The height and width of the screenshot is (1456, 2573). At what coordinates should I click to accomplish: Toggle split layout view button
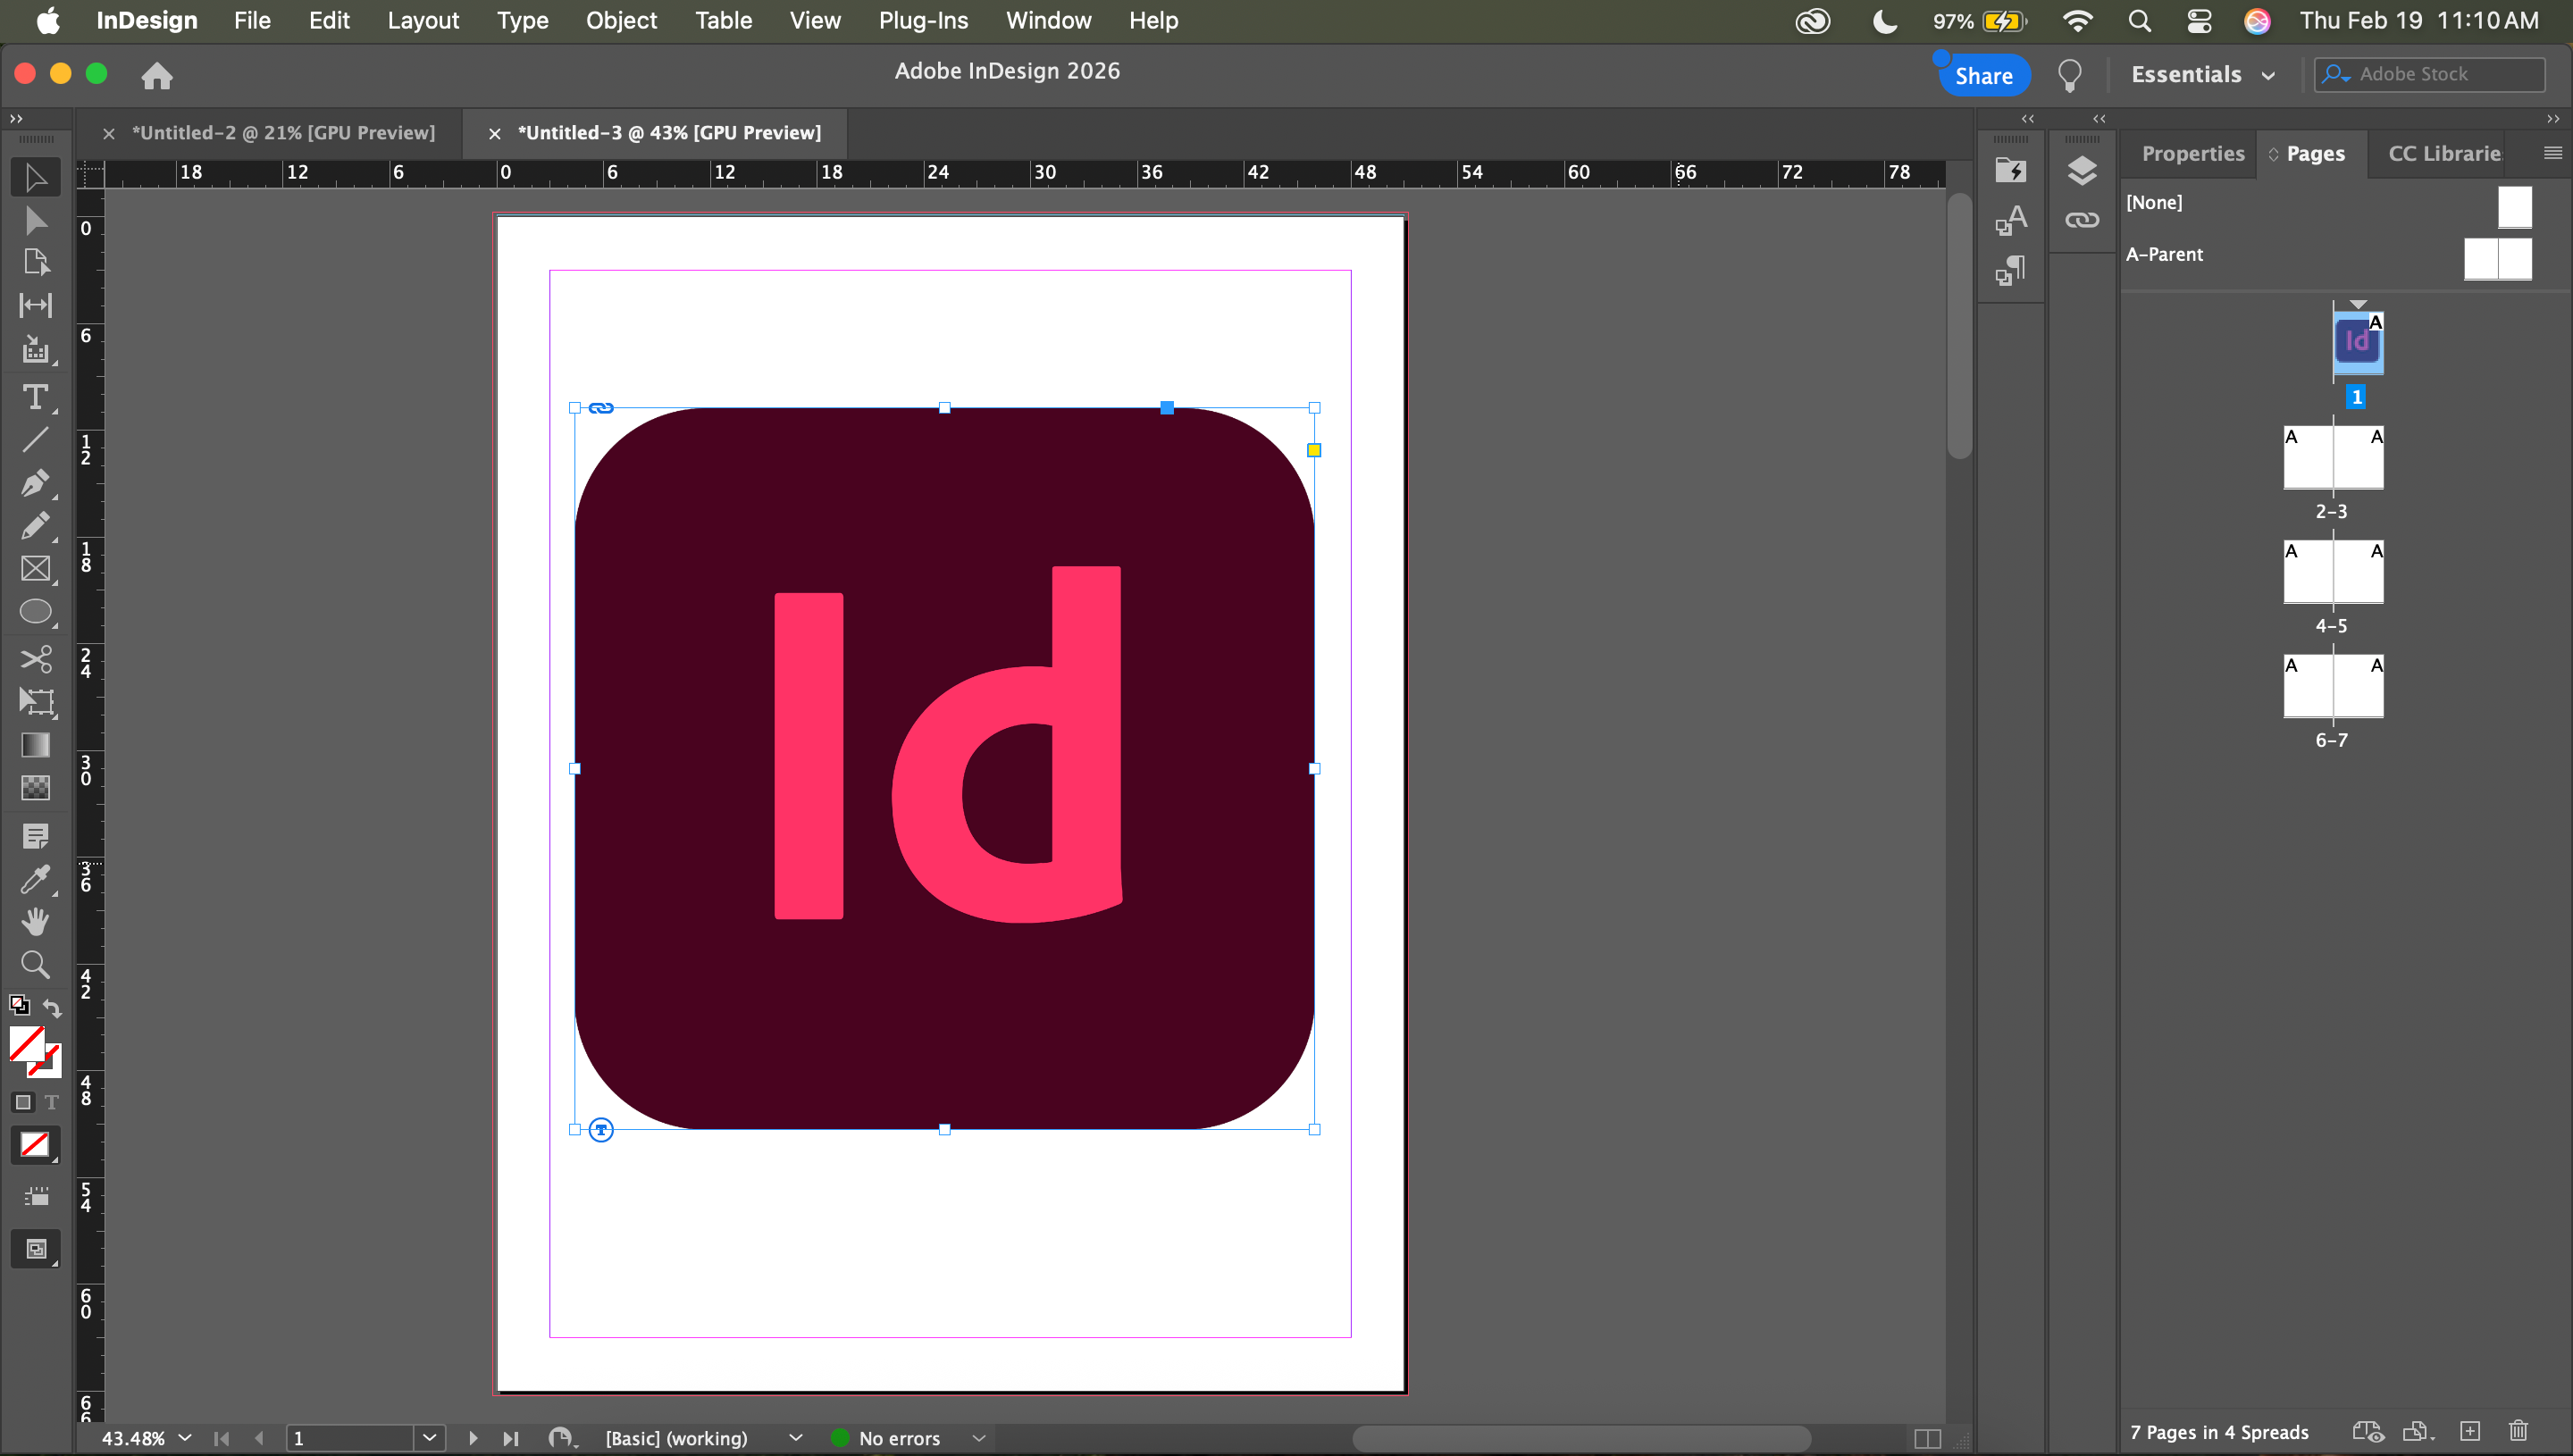point(1927,1438)
